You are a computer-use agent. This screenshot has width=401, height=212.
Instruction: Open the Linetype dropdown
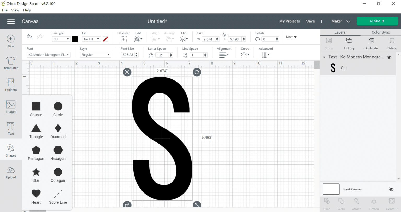pos(61,39)
